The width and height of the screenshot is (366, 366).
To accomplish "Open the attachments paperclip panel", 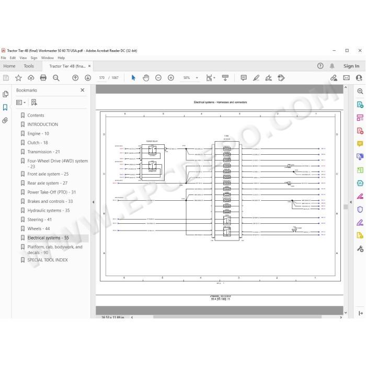I will (5, 120).
